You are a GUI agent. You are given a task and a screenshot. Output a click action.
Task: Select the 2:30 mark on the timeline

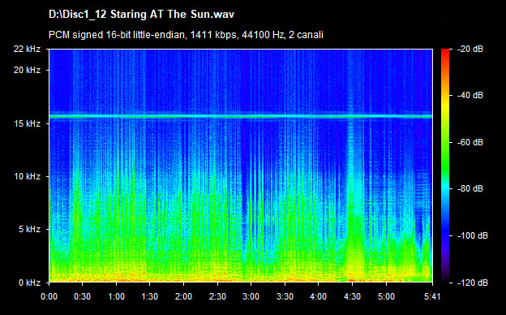point(217,296)
